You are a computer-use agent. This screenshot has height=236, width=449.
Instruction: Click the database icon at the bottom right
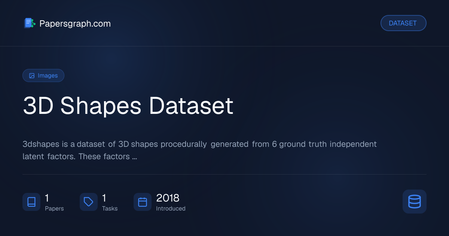(x=415, y=202)
